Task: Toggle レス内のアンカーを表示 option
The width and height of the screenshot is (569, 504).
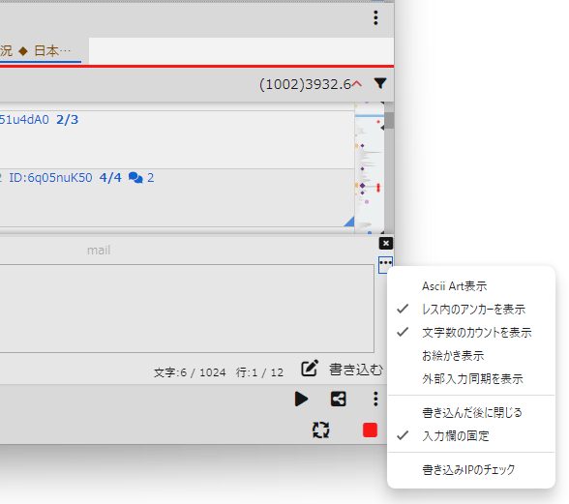Action: 471,310
